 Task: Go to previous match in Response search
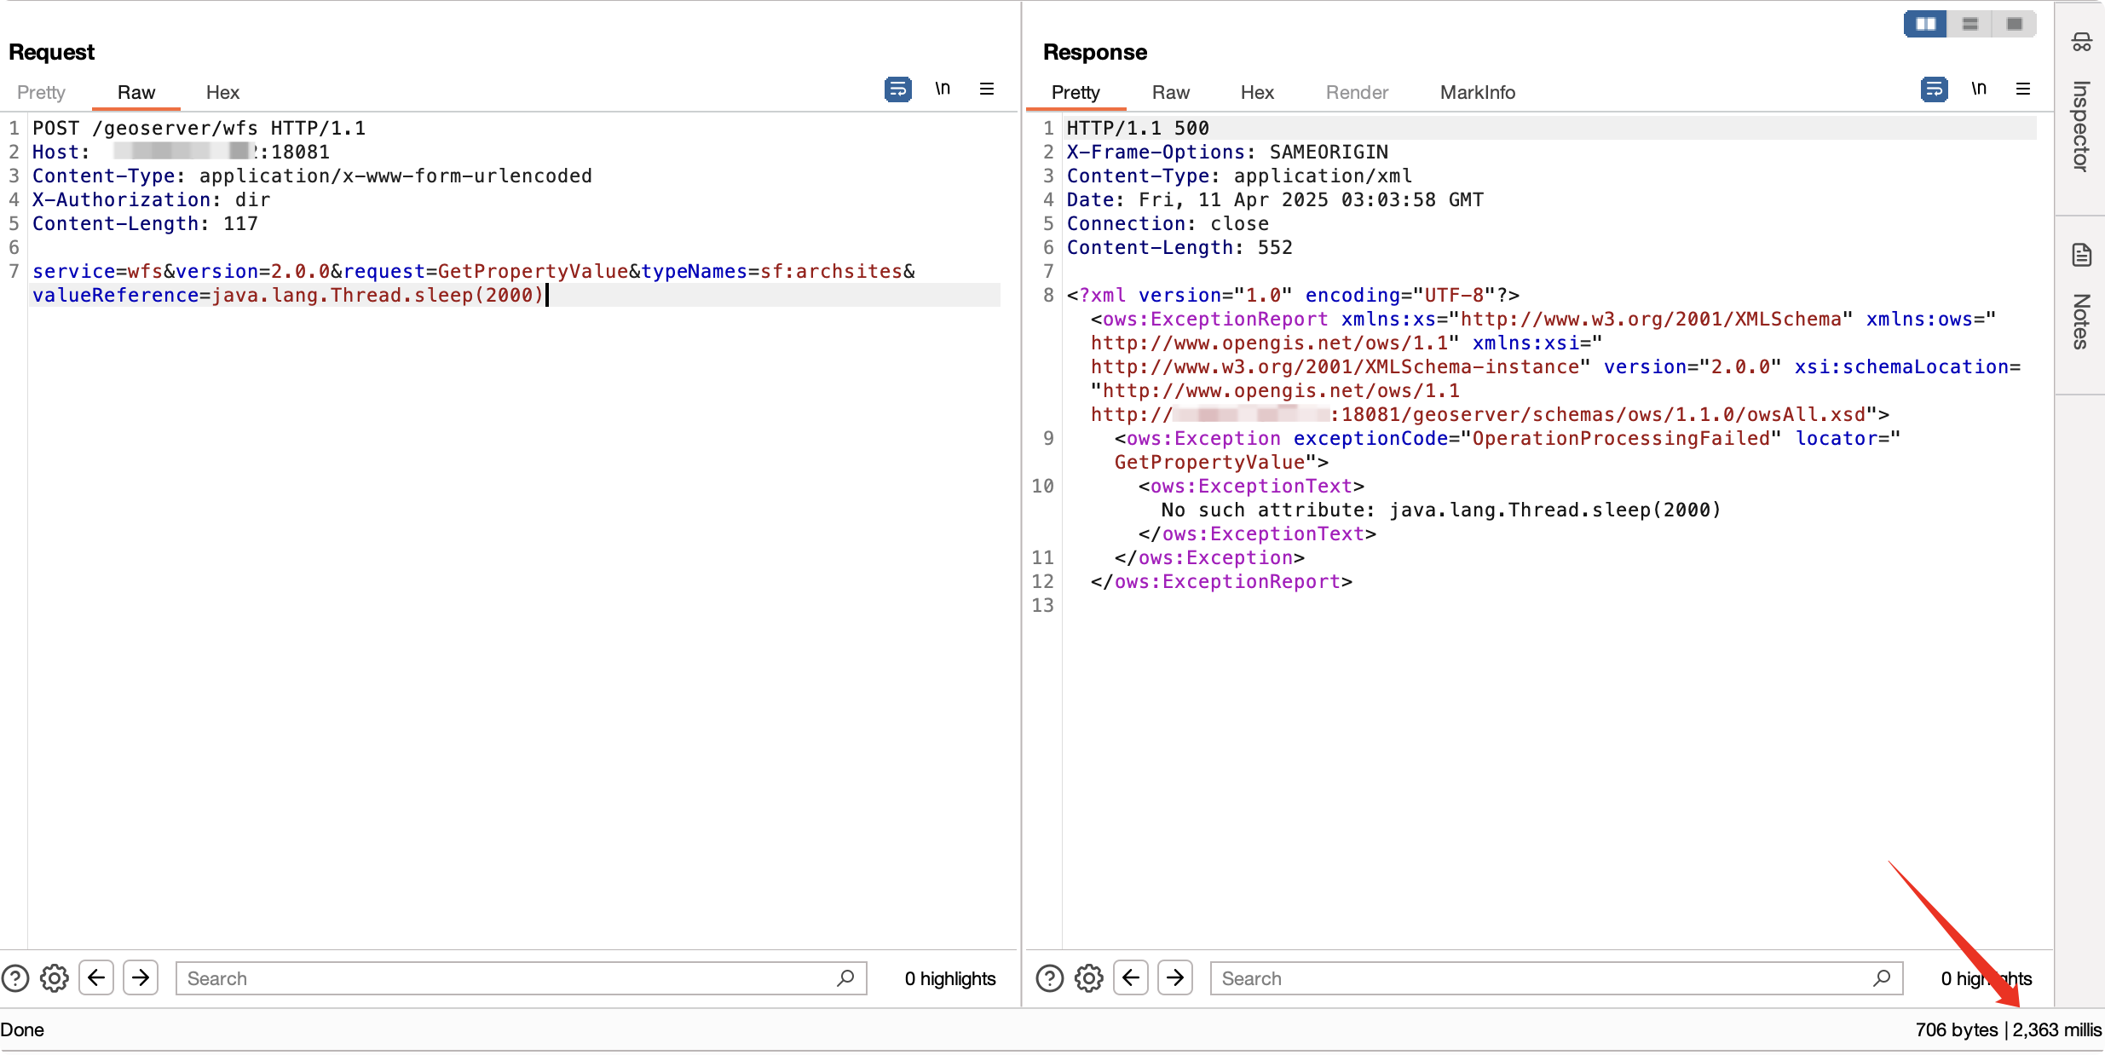pyautogui.click(x=1131, y=977)
